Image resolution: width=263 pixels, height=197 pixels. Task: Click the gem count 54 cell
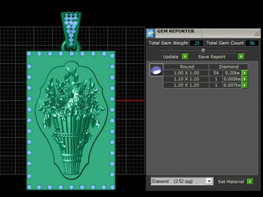[x=216, y=73]
